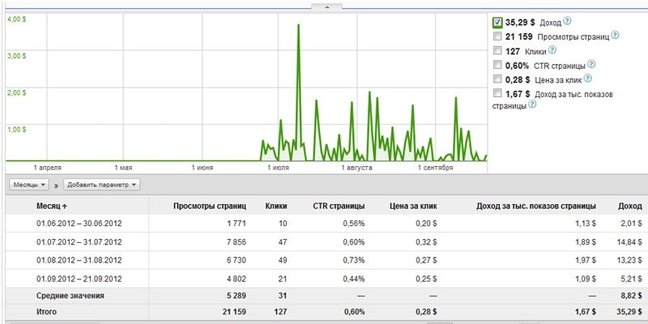Click income value 5,21 $
This screenshot has height=324, width=648.
632,279
